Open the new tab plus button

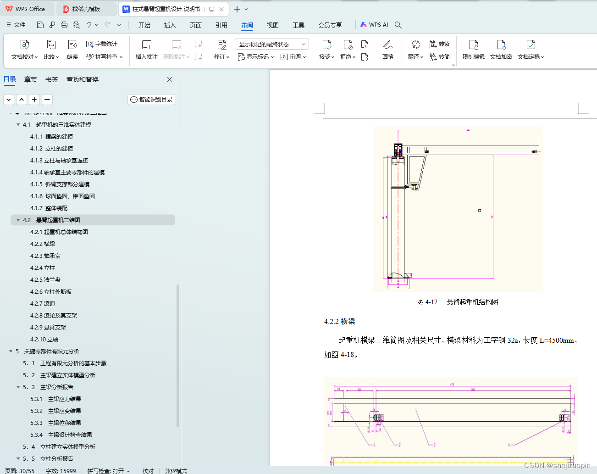(x=237, y=9)
